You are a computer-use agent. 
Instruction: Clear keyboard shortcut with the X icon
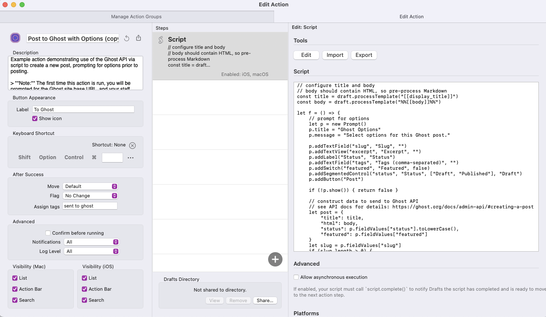click(x=132, y=146)
